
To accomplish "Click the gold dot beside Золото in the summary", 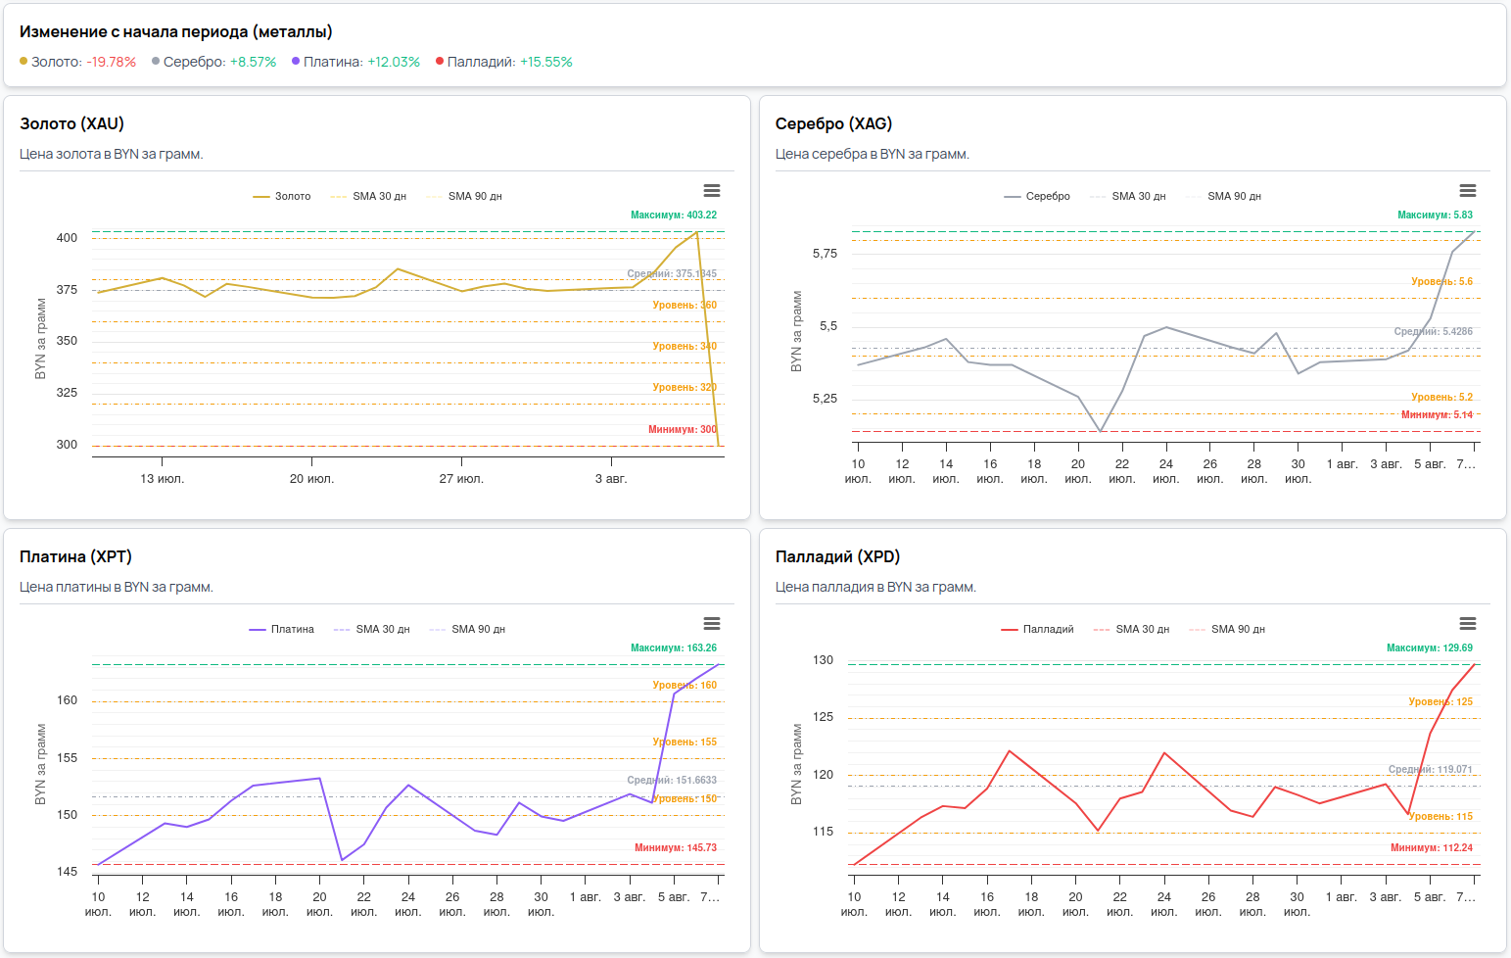I will [24, 61].
